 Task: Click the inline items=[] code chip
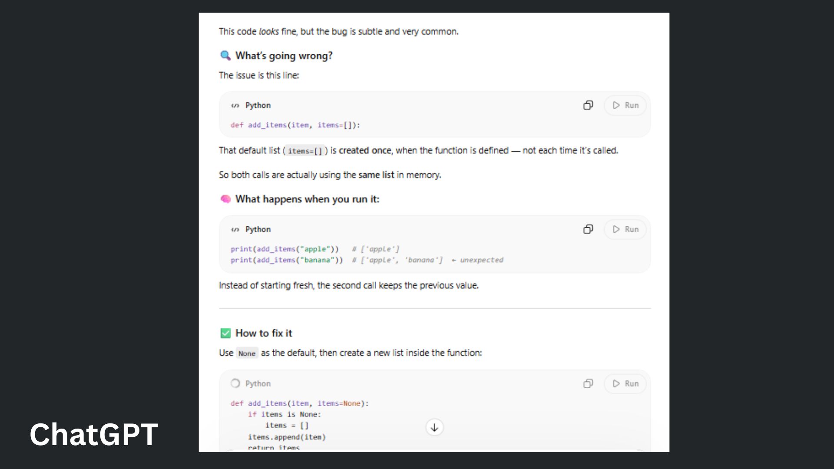[305, 151]
